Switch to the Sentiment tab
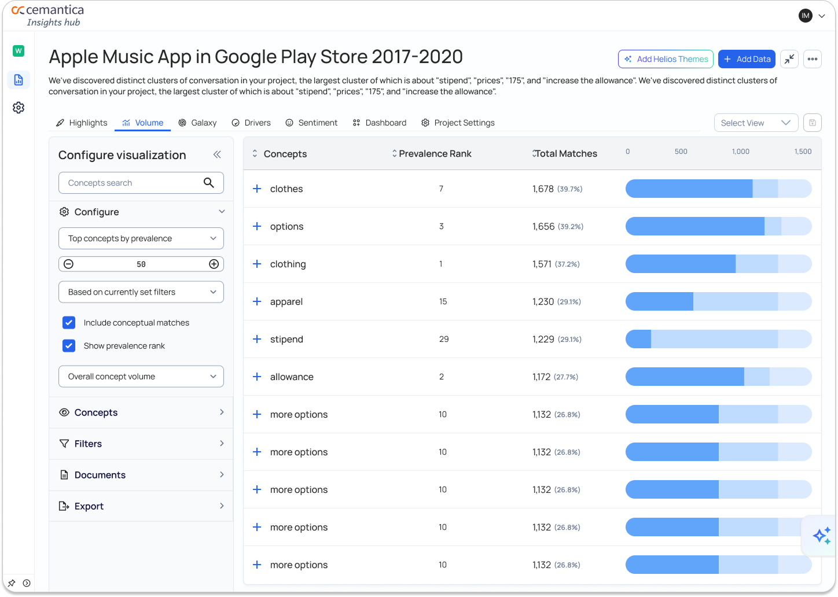Image resolution: width=838 pixels, height=597 pixels. [311, 123]
